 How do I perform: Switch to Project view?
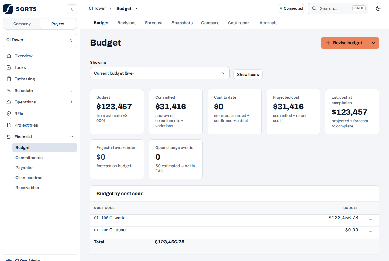point(58,24)
